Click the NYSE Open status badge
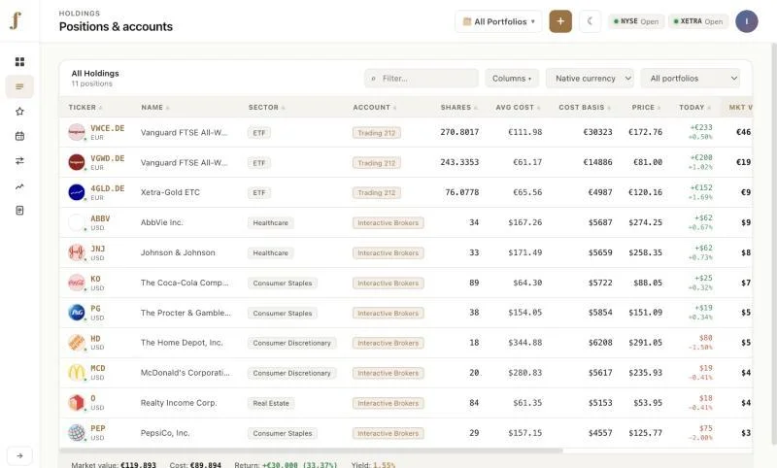The height and width of the screenshot is (468, 777). click(636, 21)
